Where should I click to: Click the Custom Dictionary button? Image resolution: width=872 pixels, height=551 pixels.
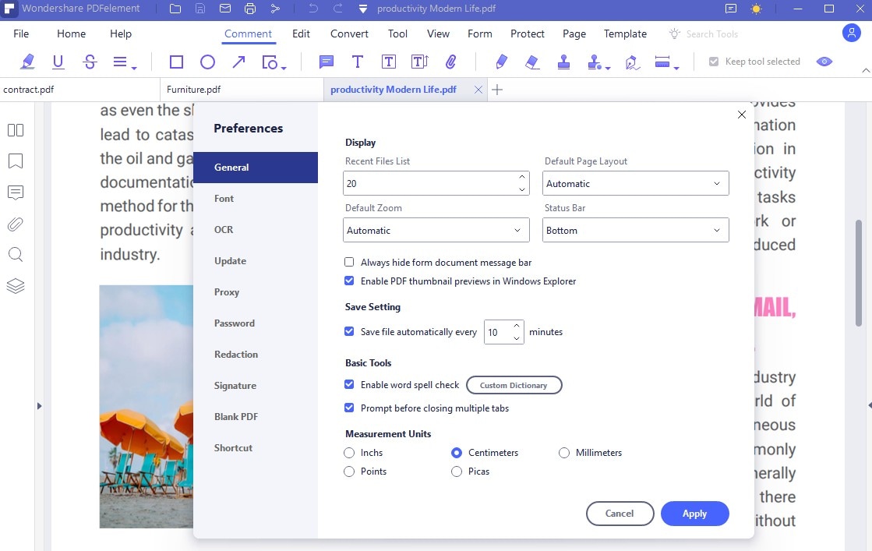[x=514, y=385]
